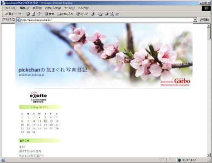Click the Go (移動) button
Viewport: 212px width, 163px height.
tap(204, 20)
